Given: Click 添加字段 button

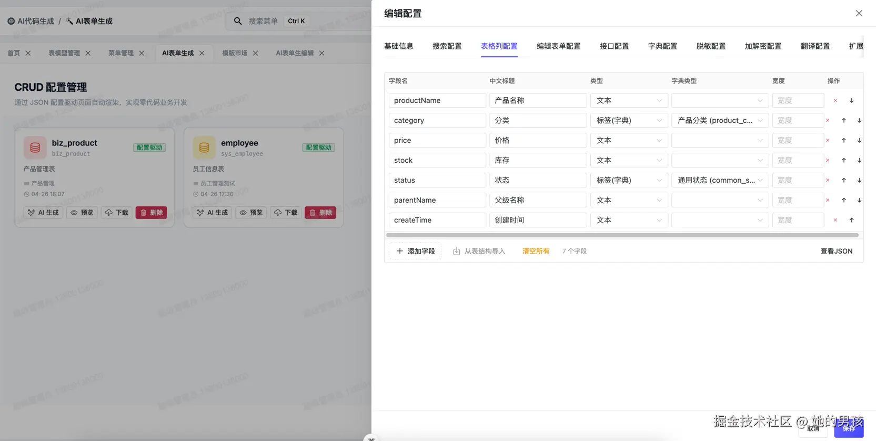Looking at the screenshot, I should pos(415,251).
